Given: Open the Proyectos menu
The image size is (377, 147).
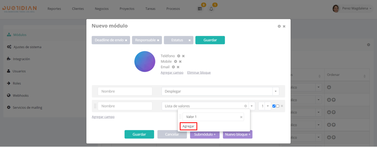Looking at the screenshot, I should click(127, 9).
